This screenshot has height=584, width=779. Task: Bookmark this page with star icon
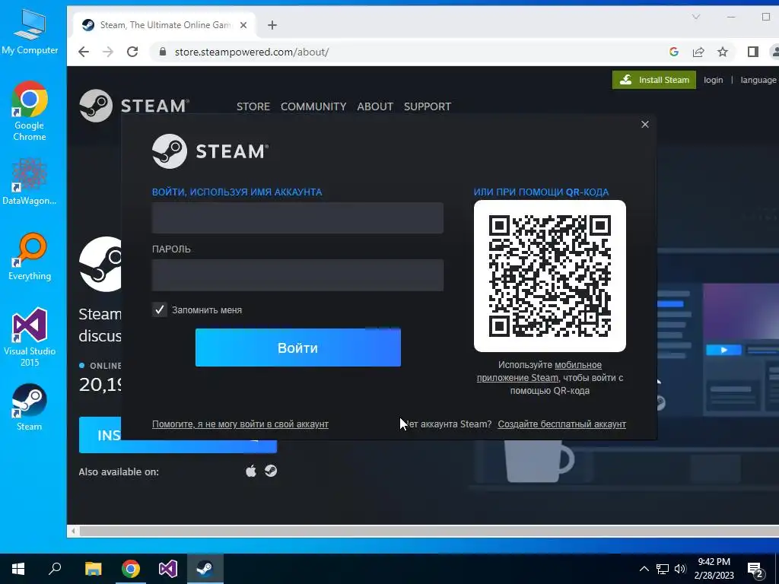tap(723, 52)
